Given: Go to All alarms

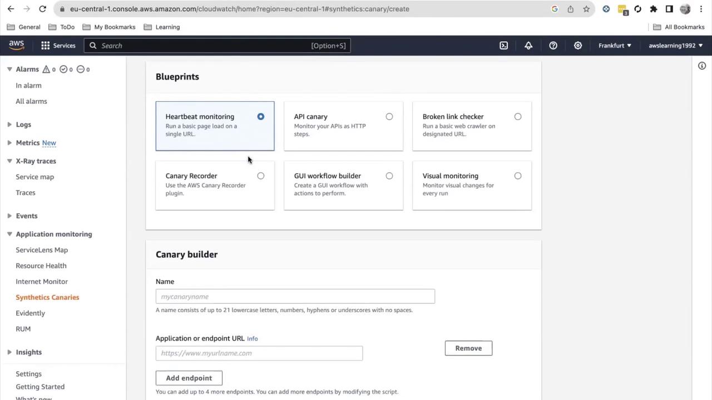Looking at the screenshot, I should coord(32,101).
